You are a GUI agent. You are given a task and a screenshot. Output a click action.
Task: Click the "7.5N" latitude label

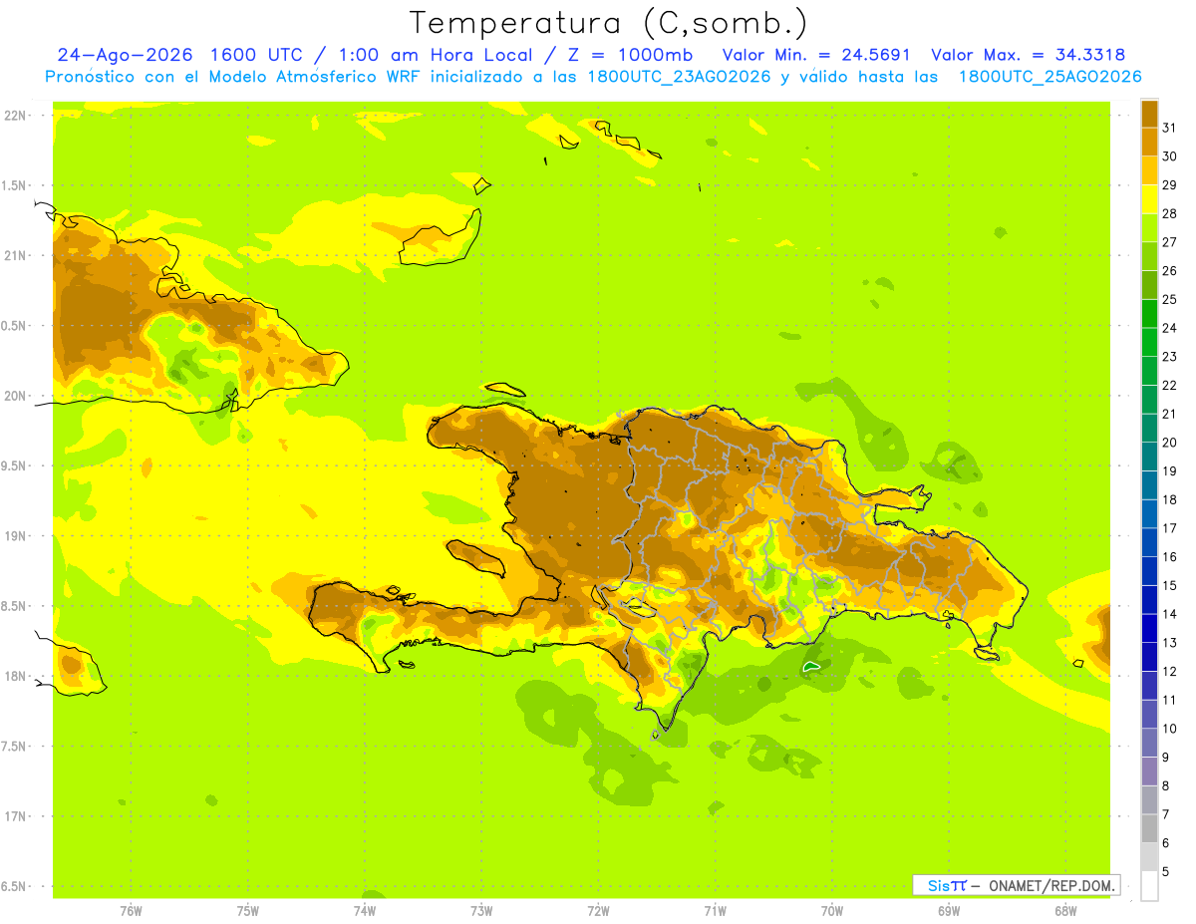[x=14, y=746]
